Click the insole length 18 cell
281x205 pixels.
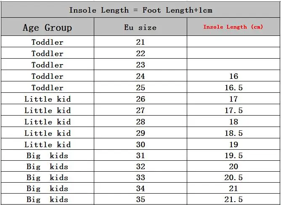pos(233,121)
